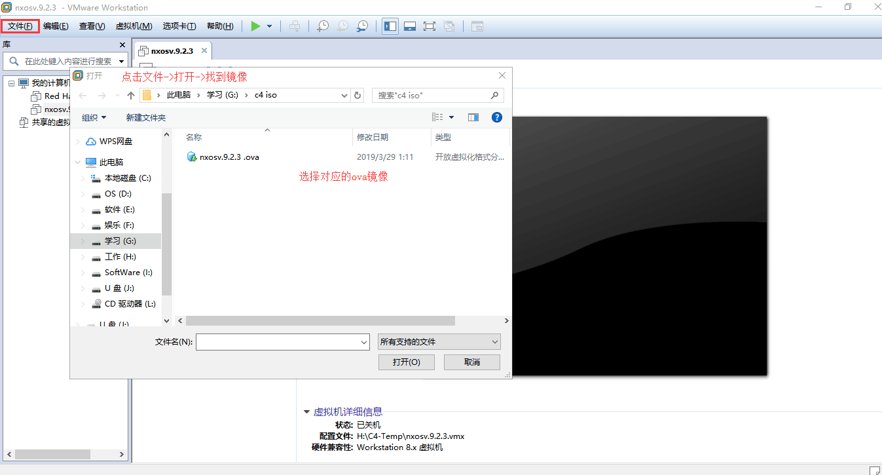Click the 取消 button

(472, 362)
